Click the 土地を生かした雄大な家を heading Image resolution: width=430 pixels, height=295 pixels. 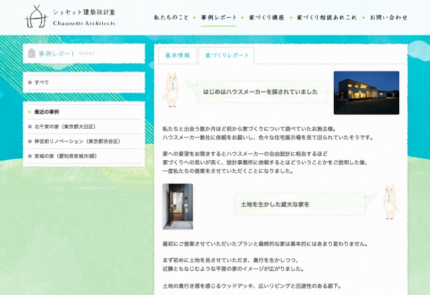[x=275, y=204]
